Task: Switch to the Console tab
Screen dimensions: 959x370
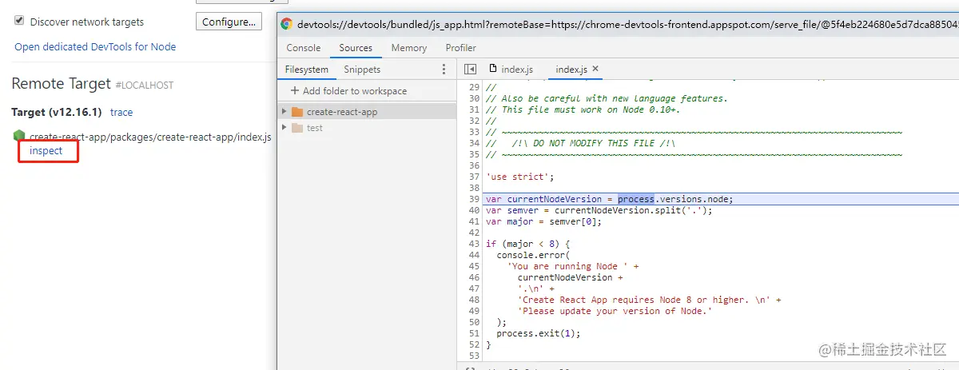Action: [304, 48]
